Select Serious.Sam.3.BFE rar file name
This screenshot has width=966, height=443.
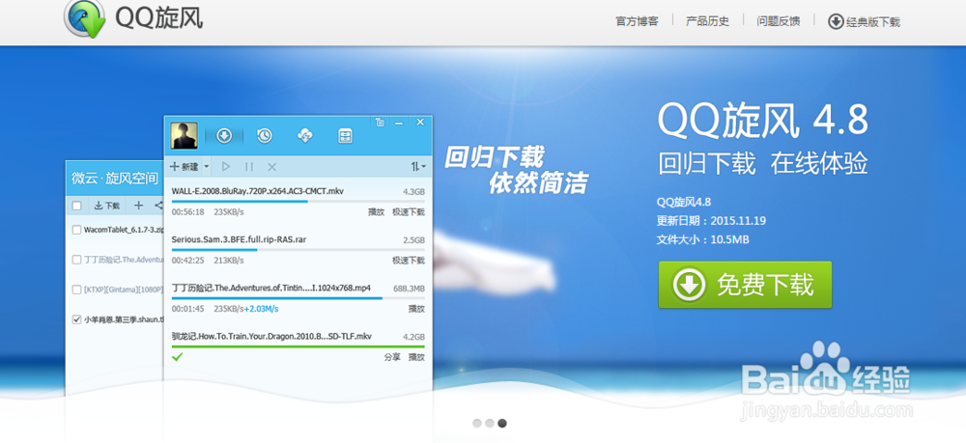[239, 239]
